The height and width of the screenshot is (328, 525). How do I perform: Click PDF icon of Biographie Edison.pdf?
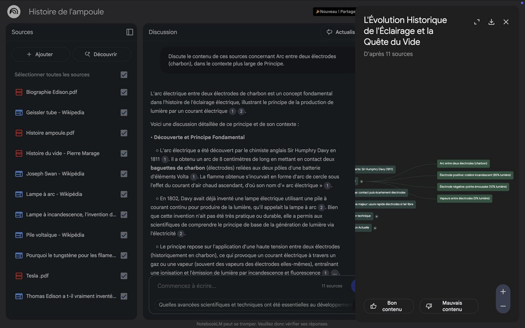click(19, 92)
